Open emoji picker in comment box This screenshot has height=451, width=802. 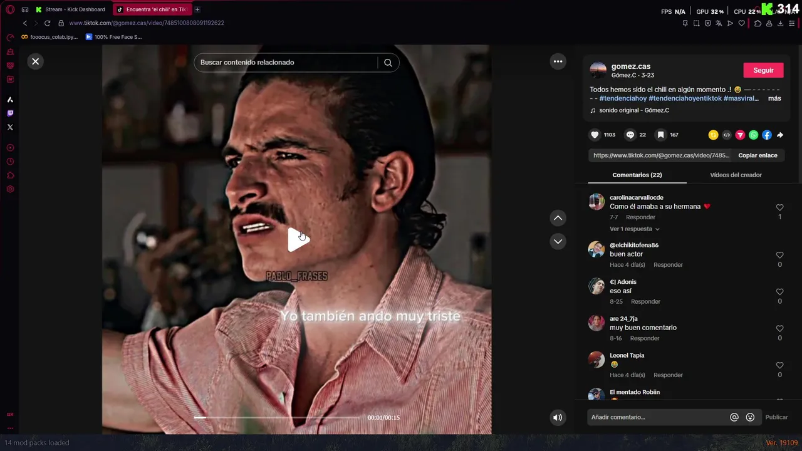click(750, 417)
